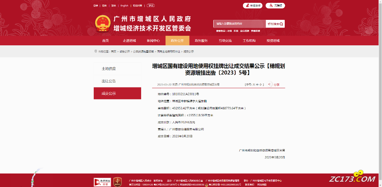Click 成交公示 in the breadcrumb
The height and width of the screenshot is (187, 382).
[188, 52]
